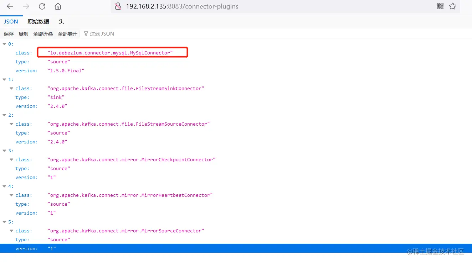
Task: Collapse the node 1 twisty
Action: (4, 79)
